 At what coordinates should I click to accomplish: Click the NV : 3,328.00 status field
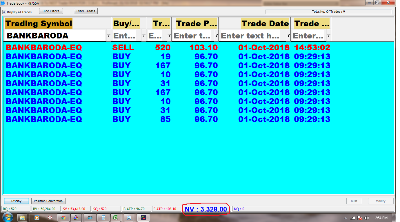pyautogui.click(x=206, y=209)
